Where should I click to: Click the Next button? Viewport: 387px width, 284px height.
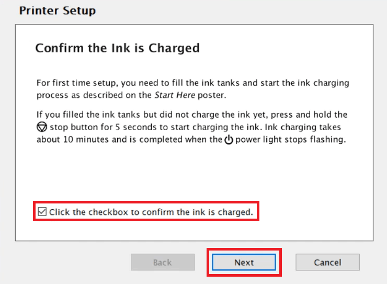[x=244, y=262]
